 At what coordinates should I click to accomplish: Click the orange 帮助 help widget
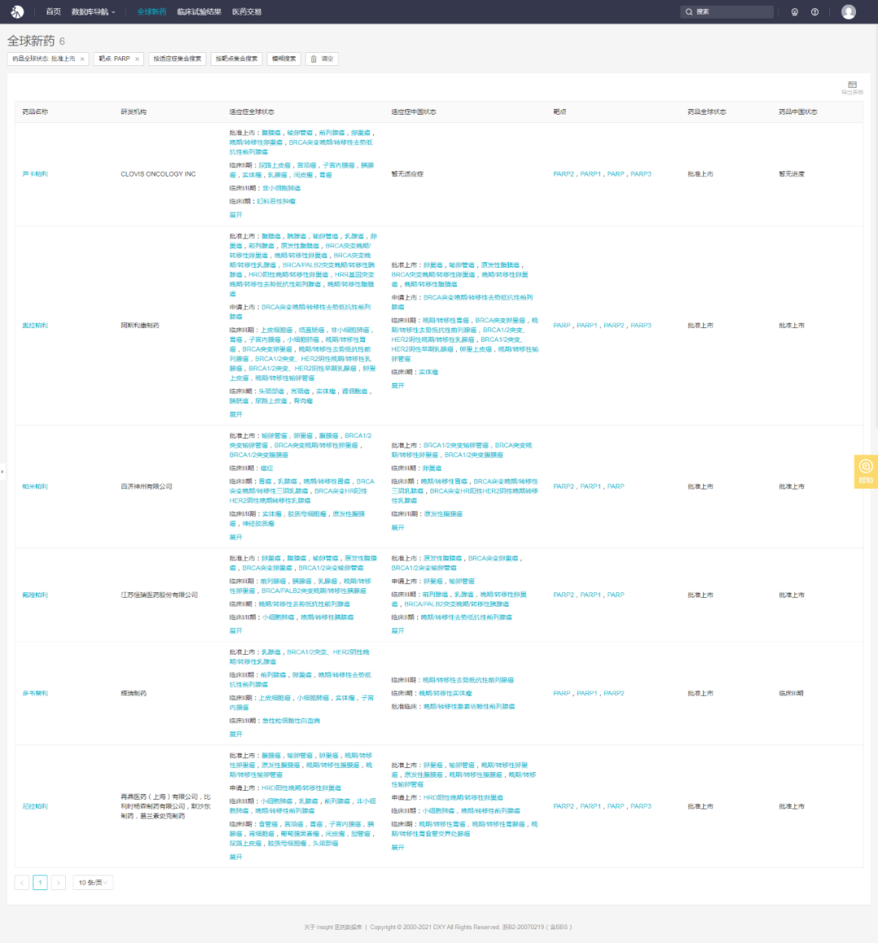pyautogui.click(x=866, y=472)
